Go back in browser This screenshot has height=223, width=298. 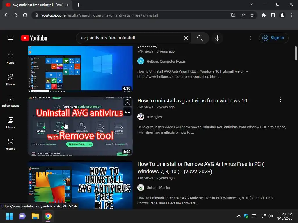coord(6,15)
